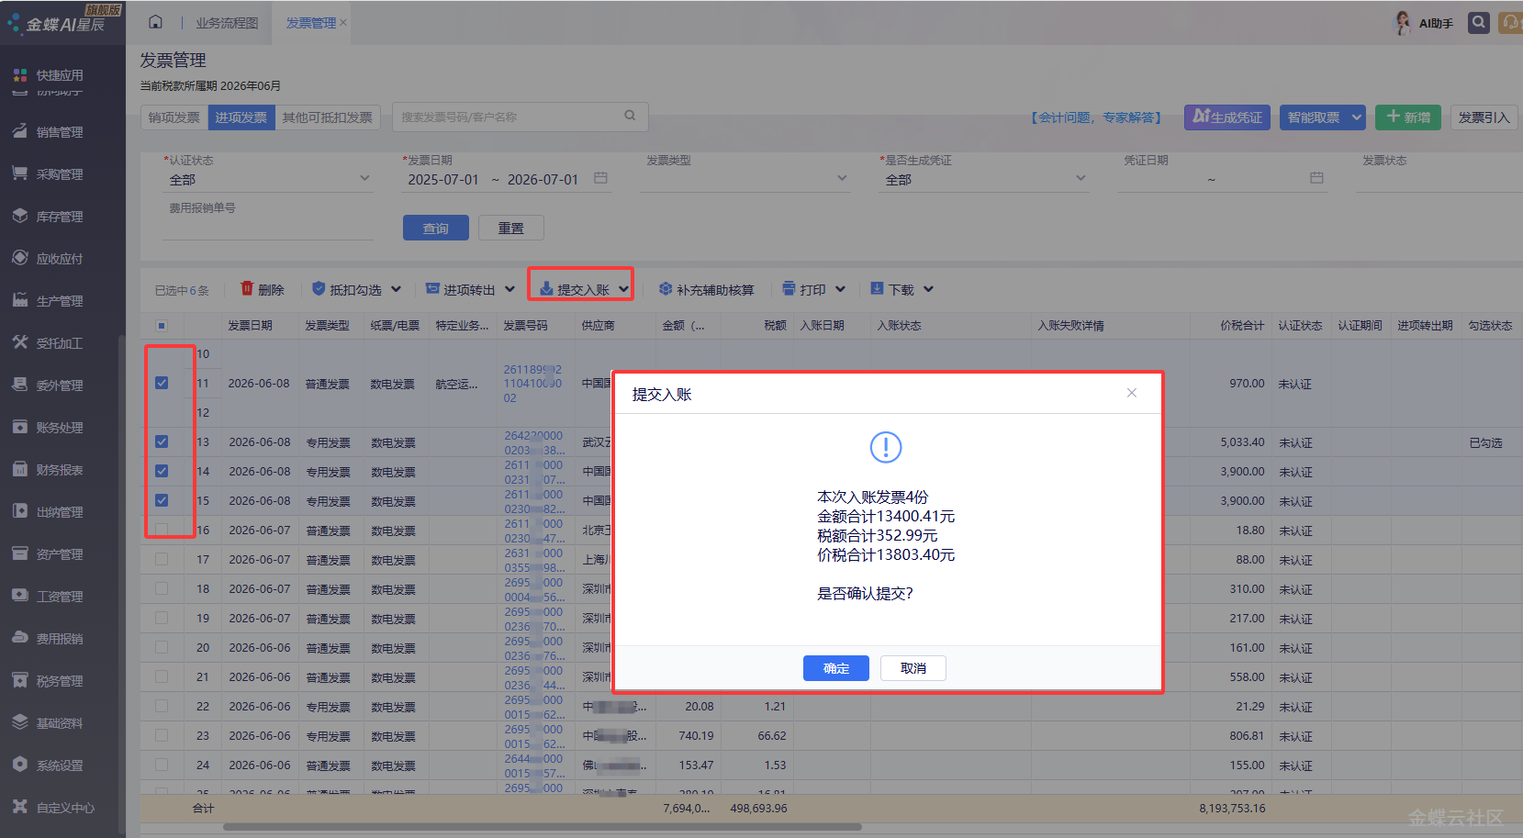The width and height of the screenshot is (1523, 838).
Task: Toggle the select-all header checkbox
Action: pyautogui.click(x=162, y=326)
